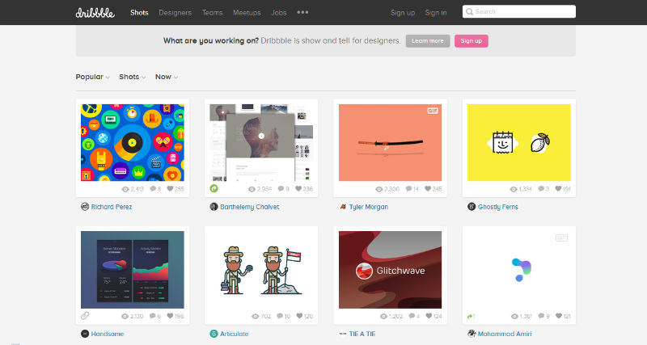Image resolution: width=647 pixels, height=345 pixels.
Task: Click the Dribbble logo
Action: (97, 12)
